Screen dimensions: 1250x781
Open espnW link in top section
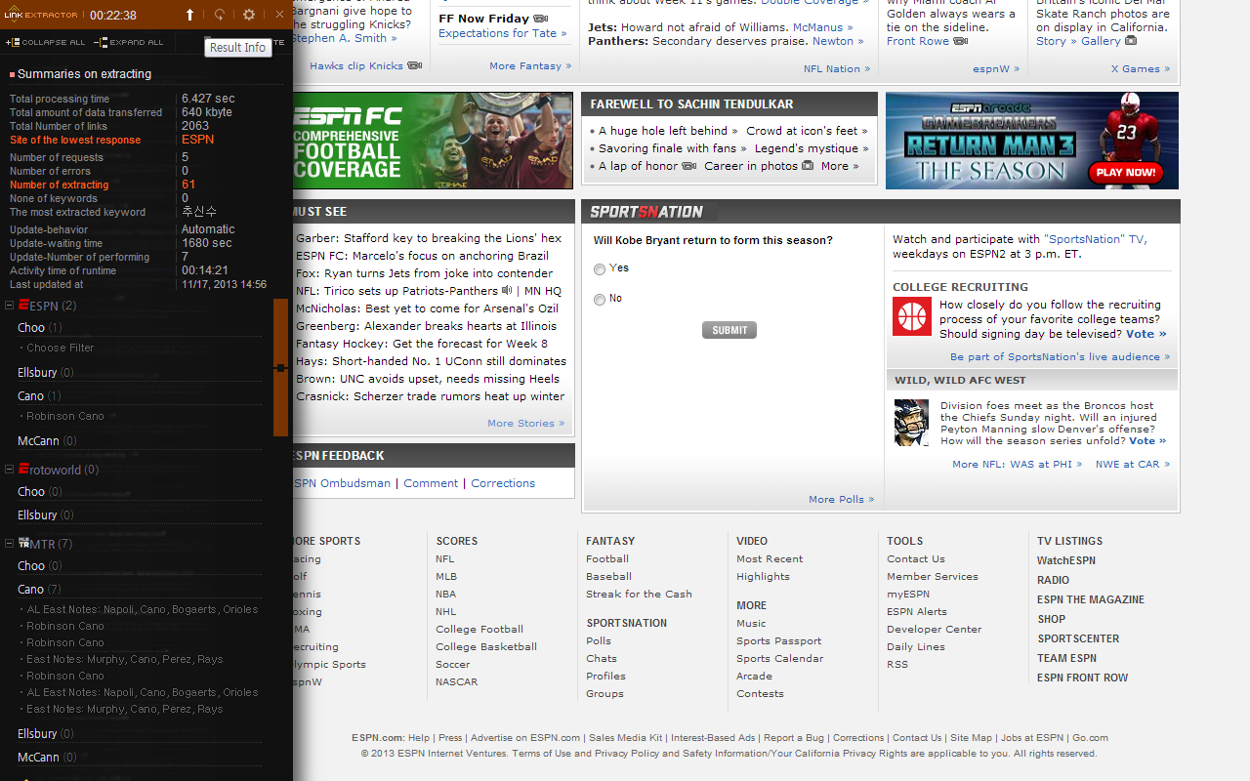(996, 69)
